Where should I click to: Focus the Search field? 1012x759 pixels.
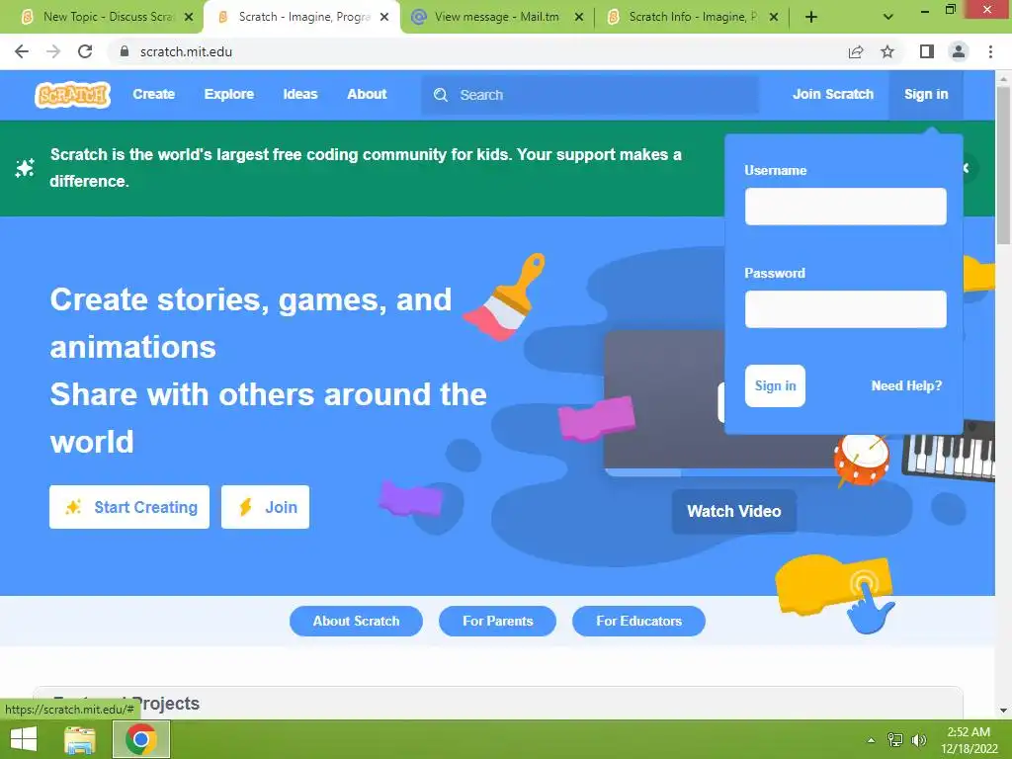pyautogui.click(x=590, y=95)
